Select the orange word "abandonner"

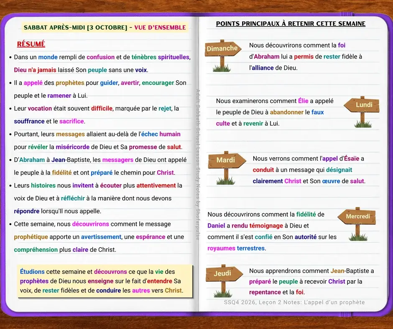pyautogui.click(x=286, y=112)
